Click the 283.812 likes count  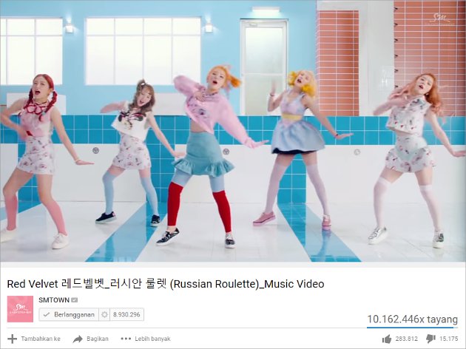pyautogui.click(x=406, y=339)
